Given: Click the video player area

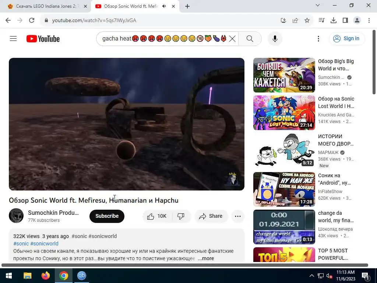Looking at the screenshot, I should [x=127, y=124].
